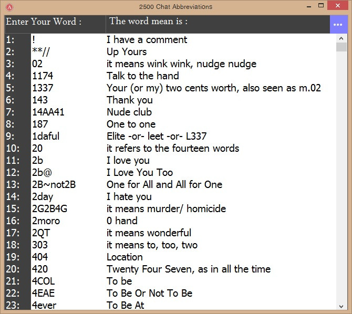Select the '143' abbreviation
Screen dimensions: 352x314
tap(40, 100)
